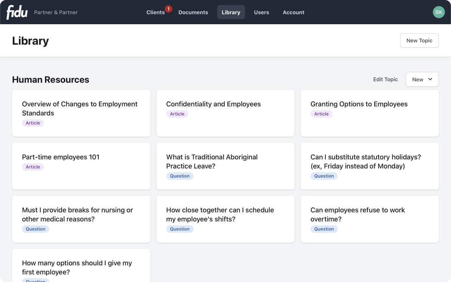The width and height of the screenshot is (451, 282).
Task: Open the Clients section
Action: click(155, 12)
